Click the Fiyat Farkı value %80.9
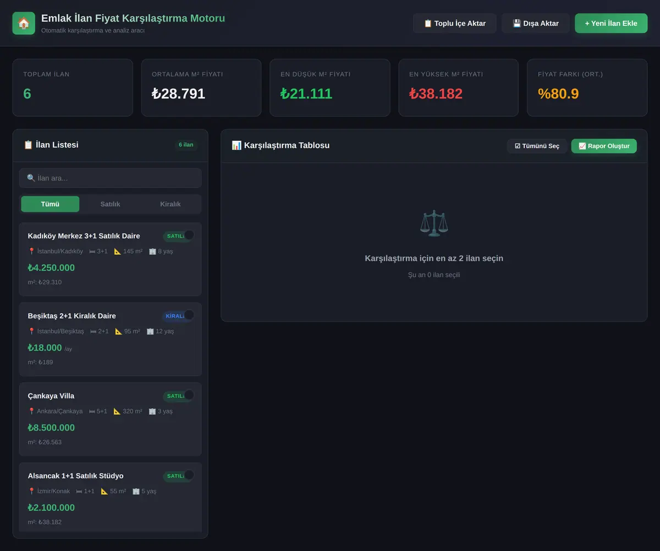Viewport: 660px width, 551px height. (558, 94)
